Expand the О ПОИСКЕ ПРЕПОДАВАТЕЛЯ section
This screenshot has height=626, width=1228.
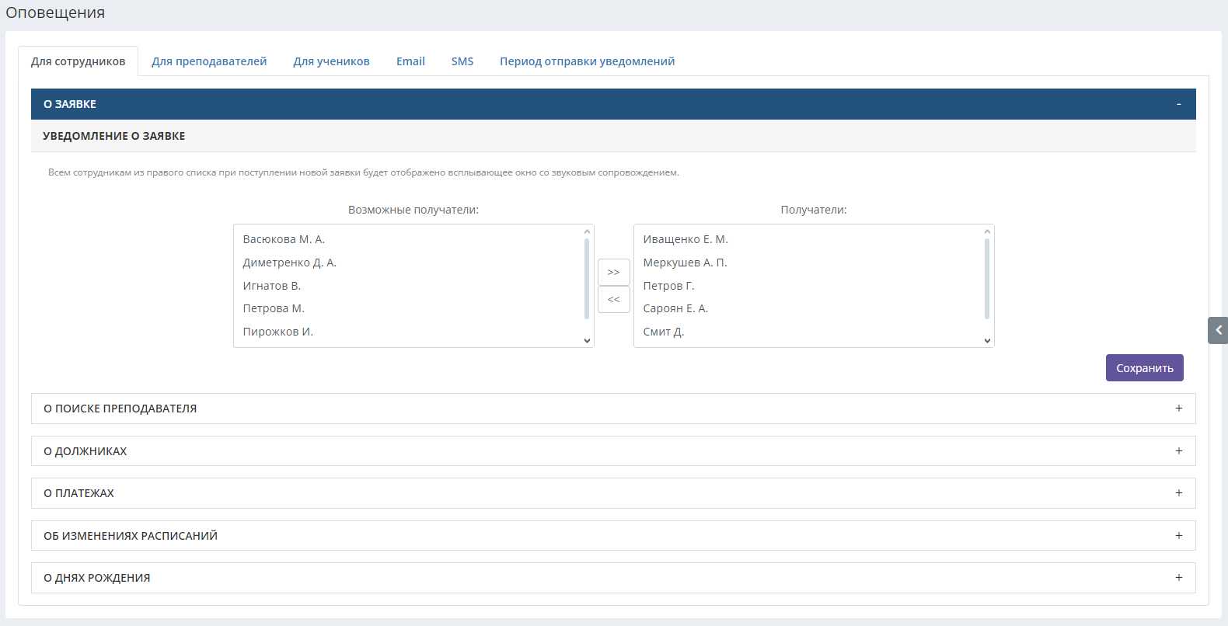(613, 409)
